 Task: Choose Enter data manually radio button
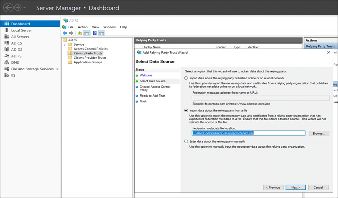click(186, 142)
